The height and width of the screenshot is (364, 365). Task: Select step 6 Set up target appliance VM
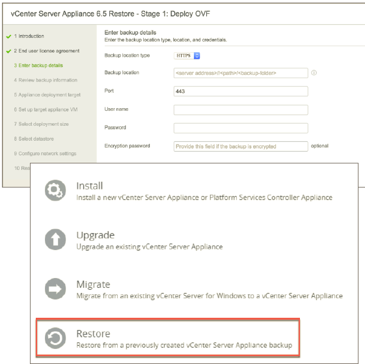46,109
